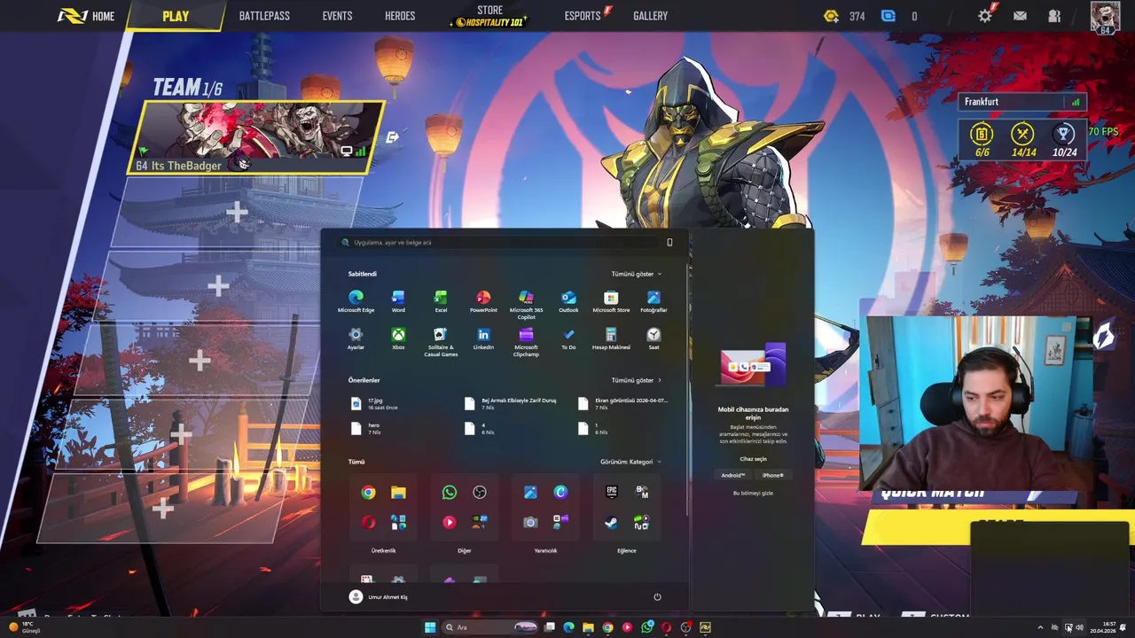Open Solitaire & Casual Games
The image size is (1135, 638).
(x=441, y=341)
